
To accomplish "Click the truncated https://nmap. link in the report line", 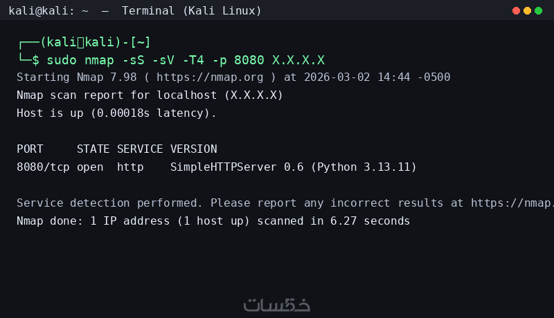I will [511, 203].
